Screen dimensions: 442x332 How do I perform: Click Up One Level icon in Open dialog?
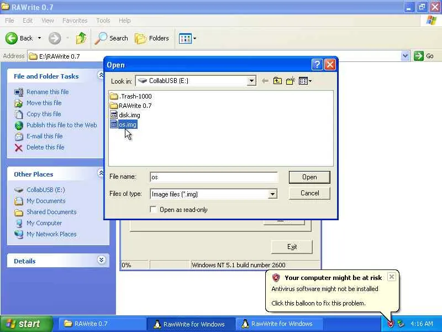pyautogui.click(x=278, y=81)
